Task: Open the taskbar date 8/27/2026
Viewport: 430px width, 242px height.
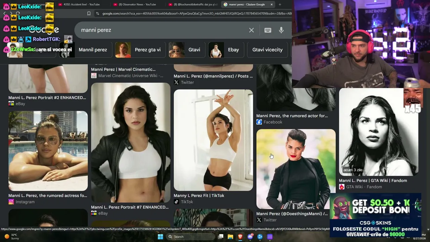Action: (419, 238)
